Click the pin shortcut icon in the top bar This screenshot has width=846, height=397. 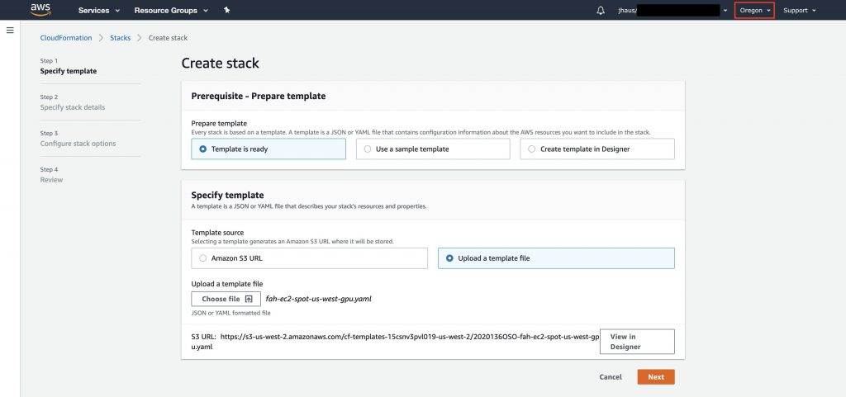pos(226,10)
